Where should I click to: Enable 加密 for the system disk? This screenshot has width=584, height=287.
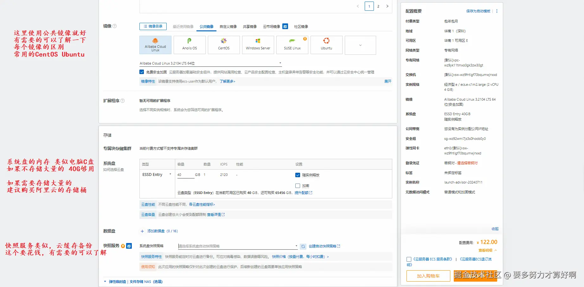[x=298, y=186]
